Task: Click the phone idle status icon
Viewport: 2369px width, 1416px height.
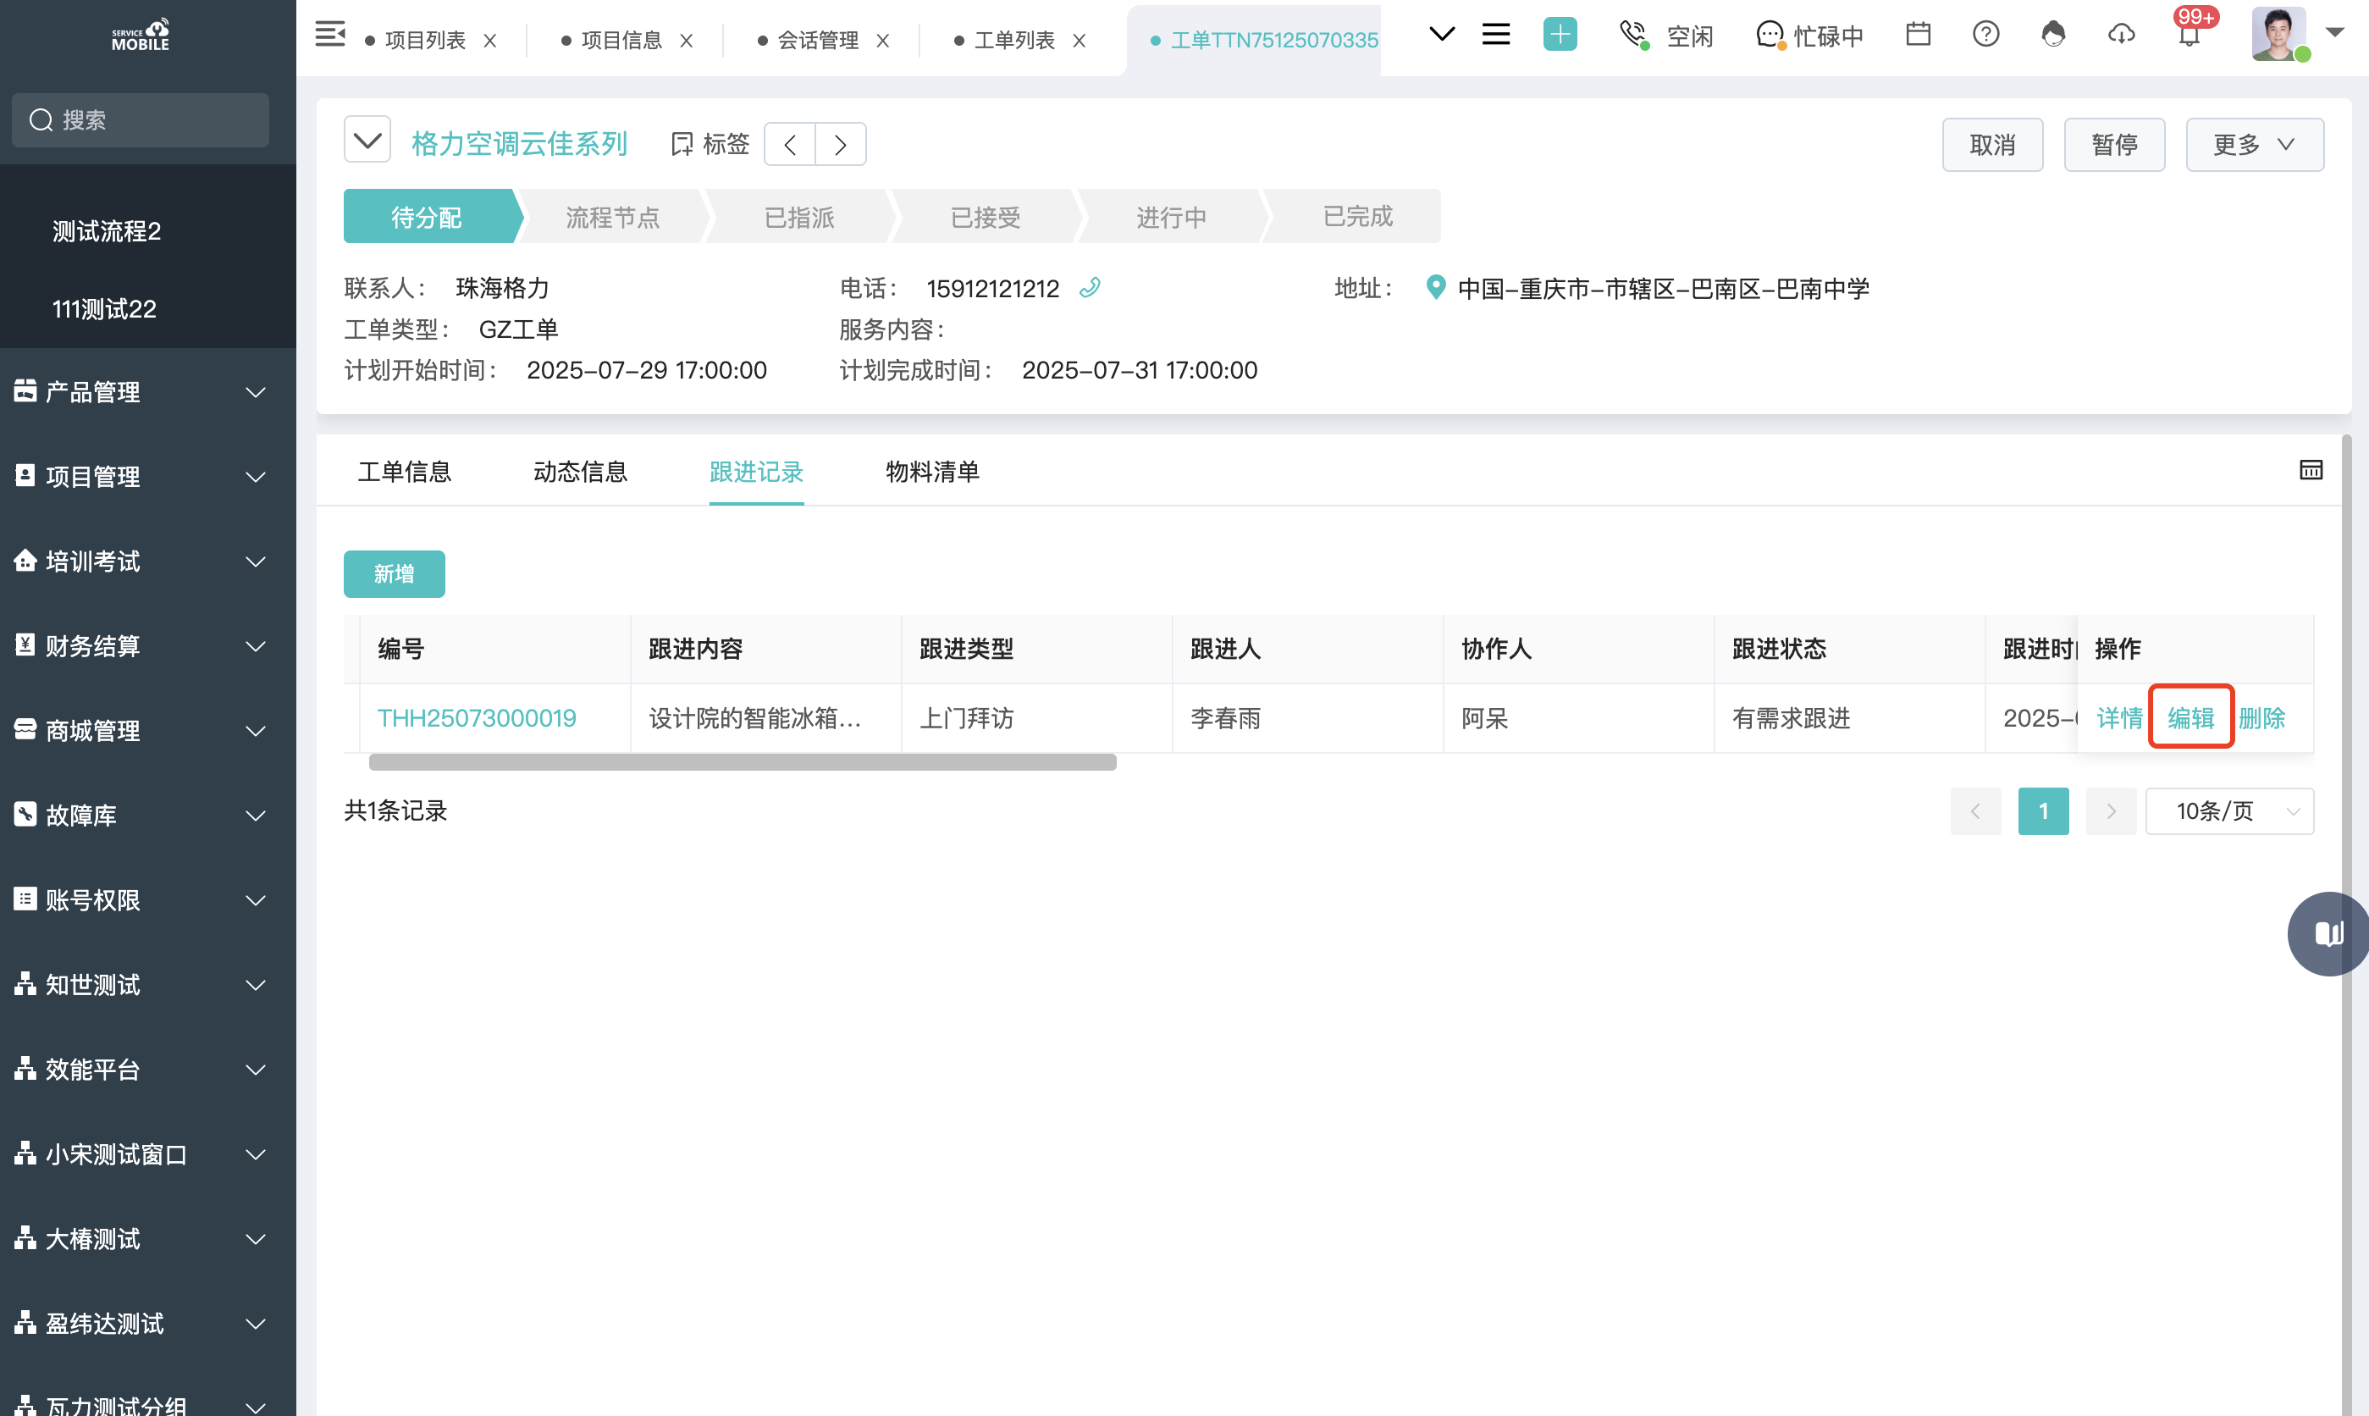Action: tap(1634, 36)
